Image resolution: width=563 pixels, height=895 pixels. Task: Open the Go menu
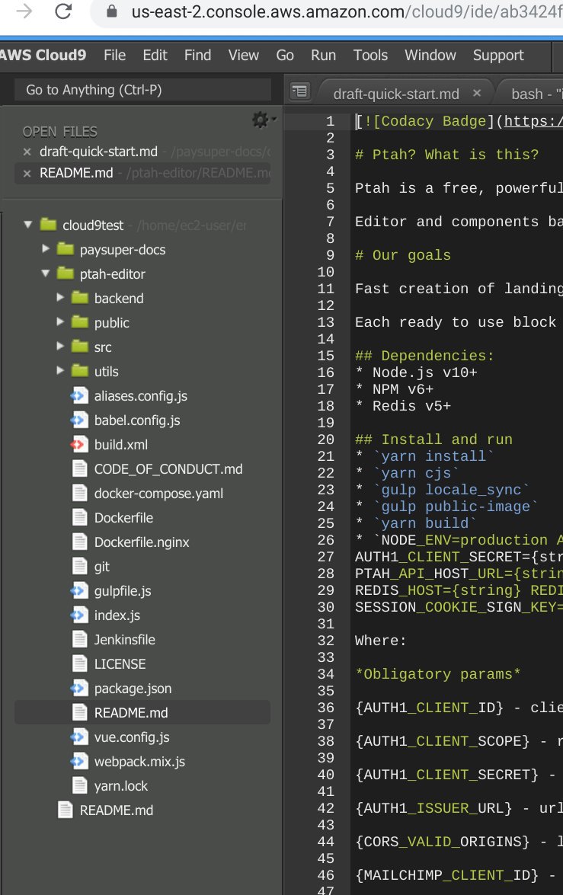pos(285,56)
